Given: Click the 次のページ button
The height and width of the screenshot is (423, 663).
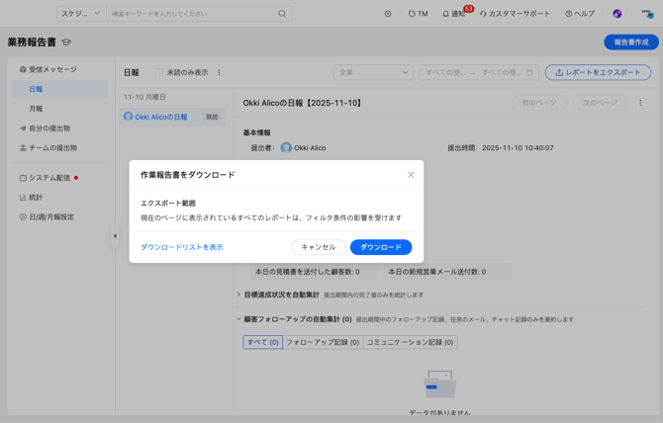Looking at the screenshot, I should (600, 103).
